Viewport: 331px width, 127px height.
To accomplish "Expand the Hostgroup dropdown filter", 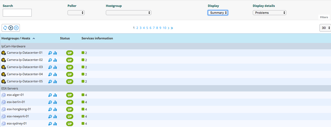I will pos(128,13).
